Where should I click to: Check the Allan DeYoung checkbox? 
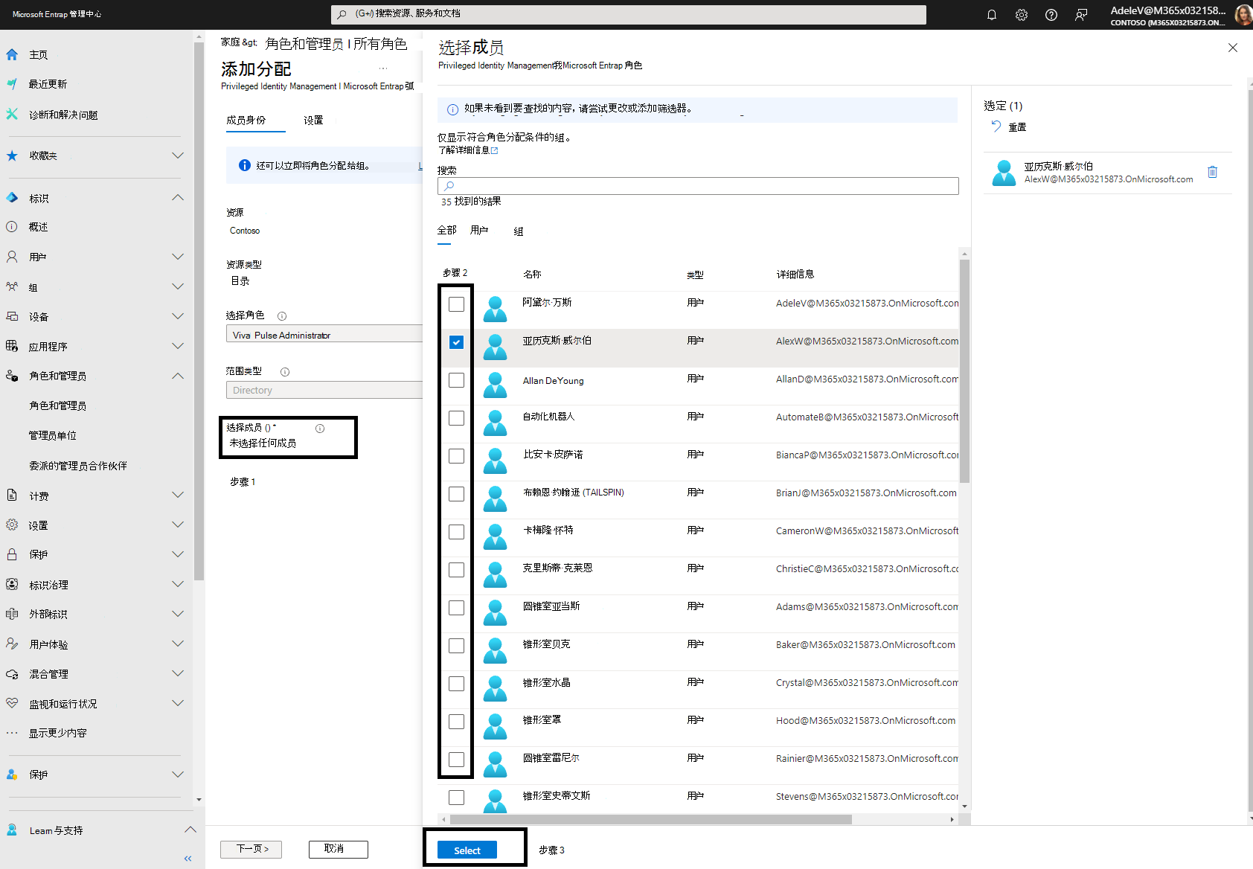(455, 380)
